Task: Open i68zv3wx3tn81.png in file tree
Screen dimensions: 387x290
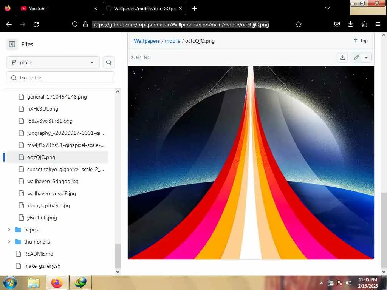Action: click(x=50, y=121)
